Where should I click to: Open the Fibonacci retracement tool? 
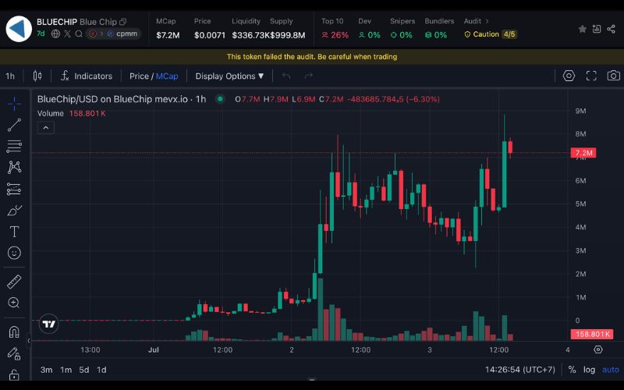pos(14,146)
